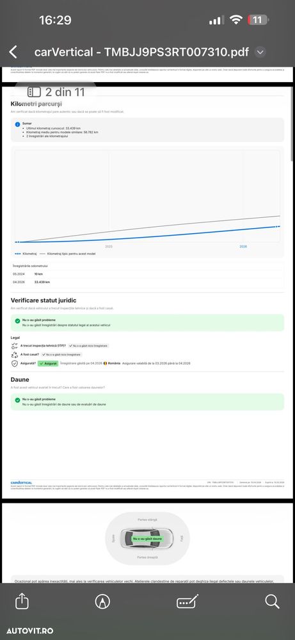
Task: Click the blue mileage line endpoint at 2026
Action: click(x=278, y=227)
